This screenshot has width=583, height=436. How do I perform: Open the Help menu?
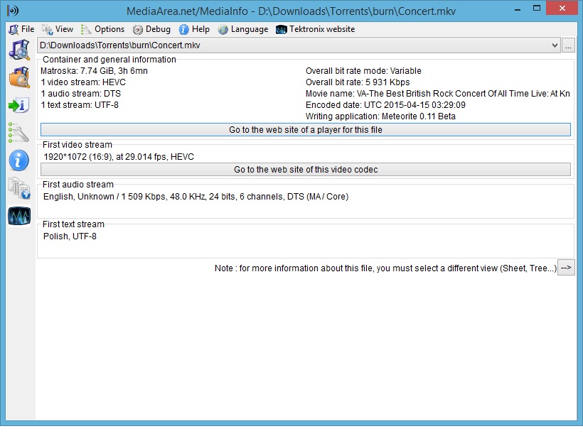coord(194,29)
